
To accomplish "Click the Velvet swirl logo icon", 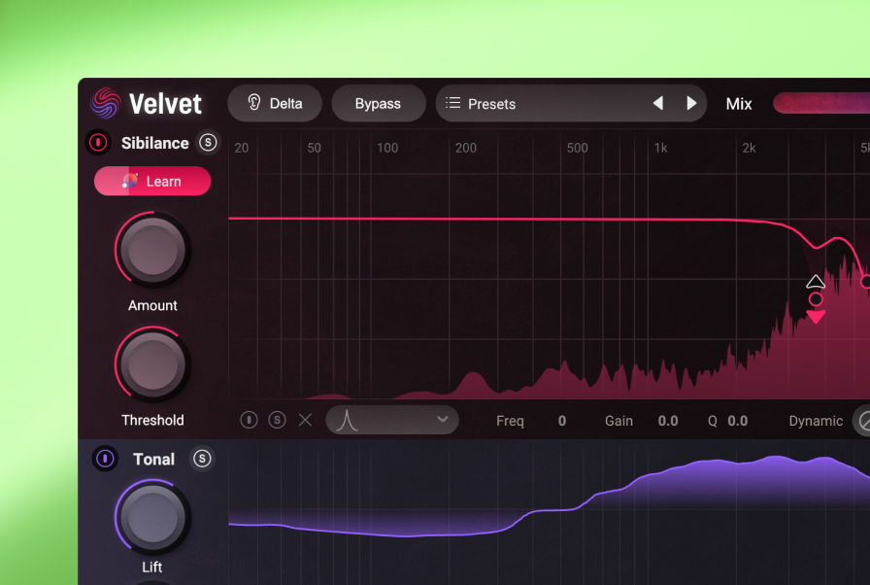I will (105, 103).
